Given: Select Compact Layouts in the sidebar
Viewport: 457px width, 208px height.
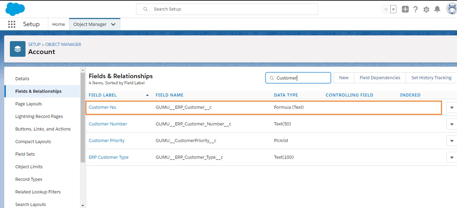Looking at the screenshot, I should coord(33,141).
